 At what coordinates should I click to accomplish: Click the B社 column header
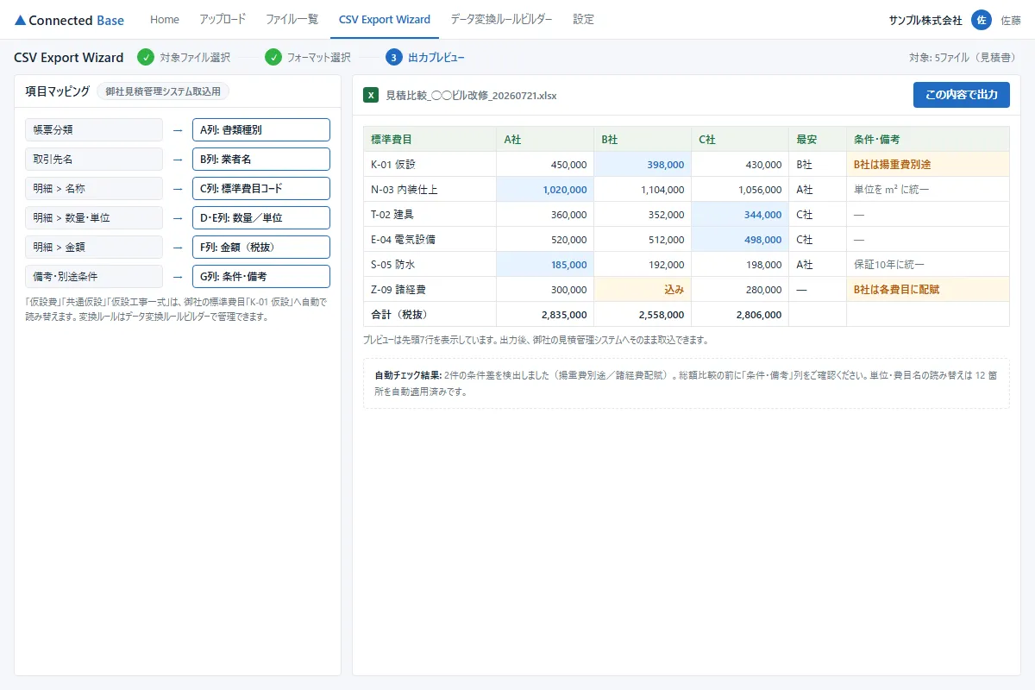click(643, 139)
